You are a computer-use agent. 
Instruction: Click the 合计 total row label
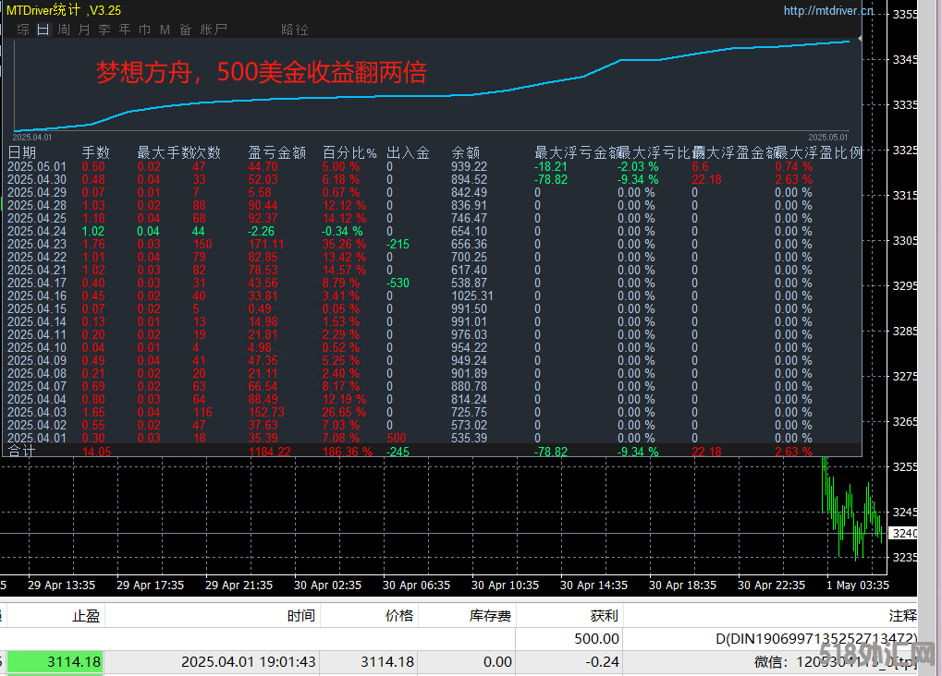[x=21, y=451]
